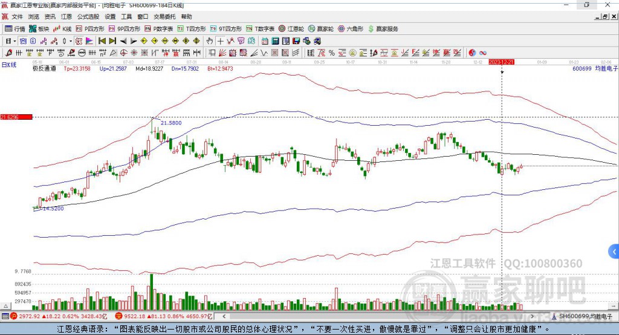The height and width of the screenshot is (335, 619).
Task: Open the 浏览 menu
Action: 34,16
